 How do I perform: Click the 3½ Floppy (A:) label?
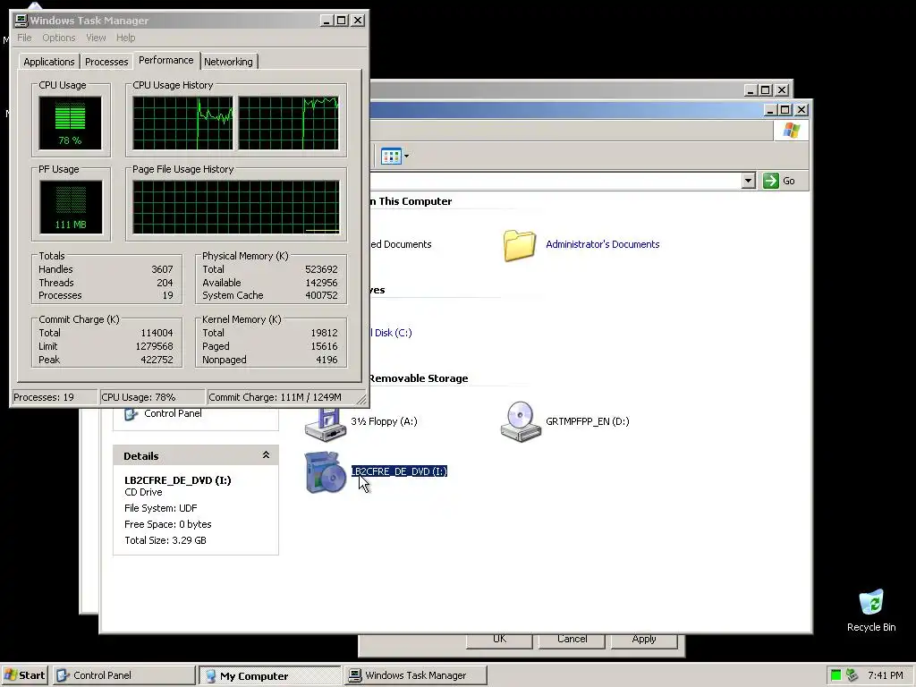(384, 421)
